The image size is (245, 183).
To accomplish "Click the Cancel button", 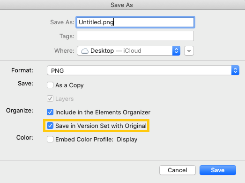I will point(178,170).
